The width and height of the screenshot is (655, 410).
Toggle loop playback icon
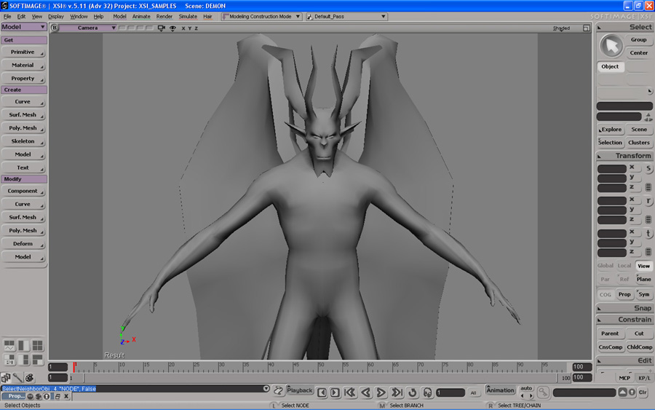coord(413,393)
